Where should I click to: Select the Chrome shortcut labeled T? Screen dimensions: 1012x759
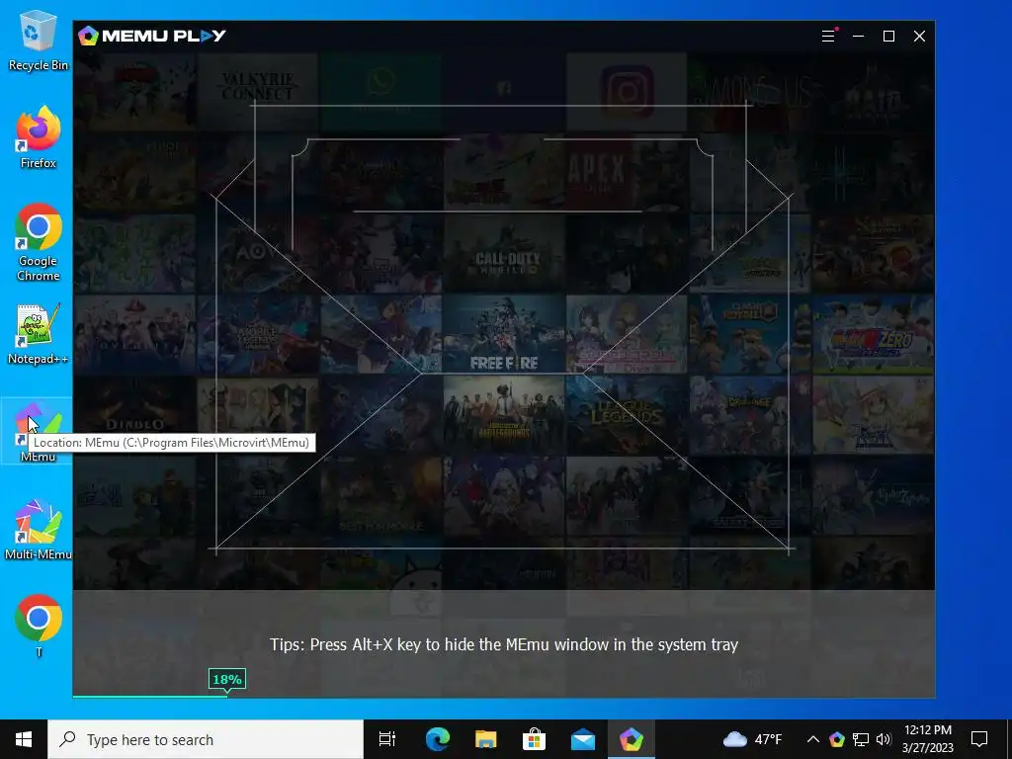click(39, 626)
